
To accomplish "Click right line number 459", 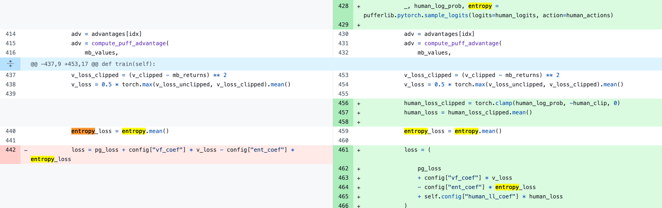I will [343, 131].
